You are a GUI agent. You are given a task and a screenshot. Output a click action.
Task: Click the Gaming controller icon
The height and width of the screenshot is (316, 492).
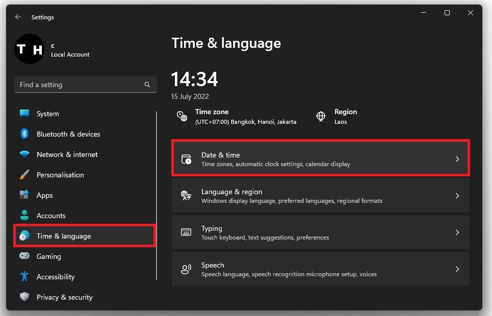coord(24,256)
